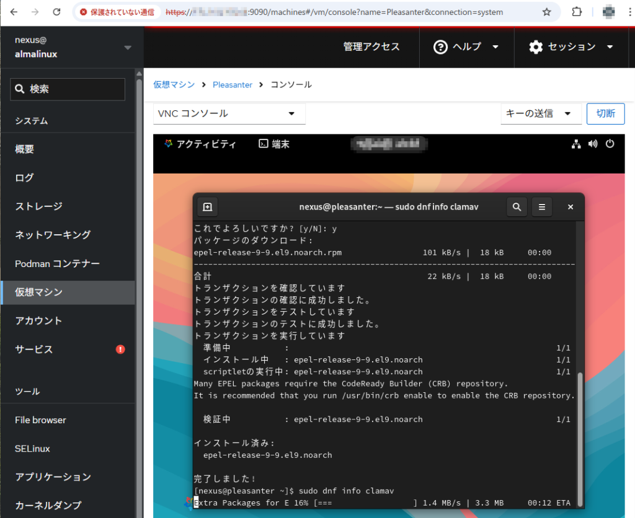Open the browser extensions puzzle icon

577,12
